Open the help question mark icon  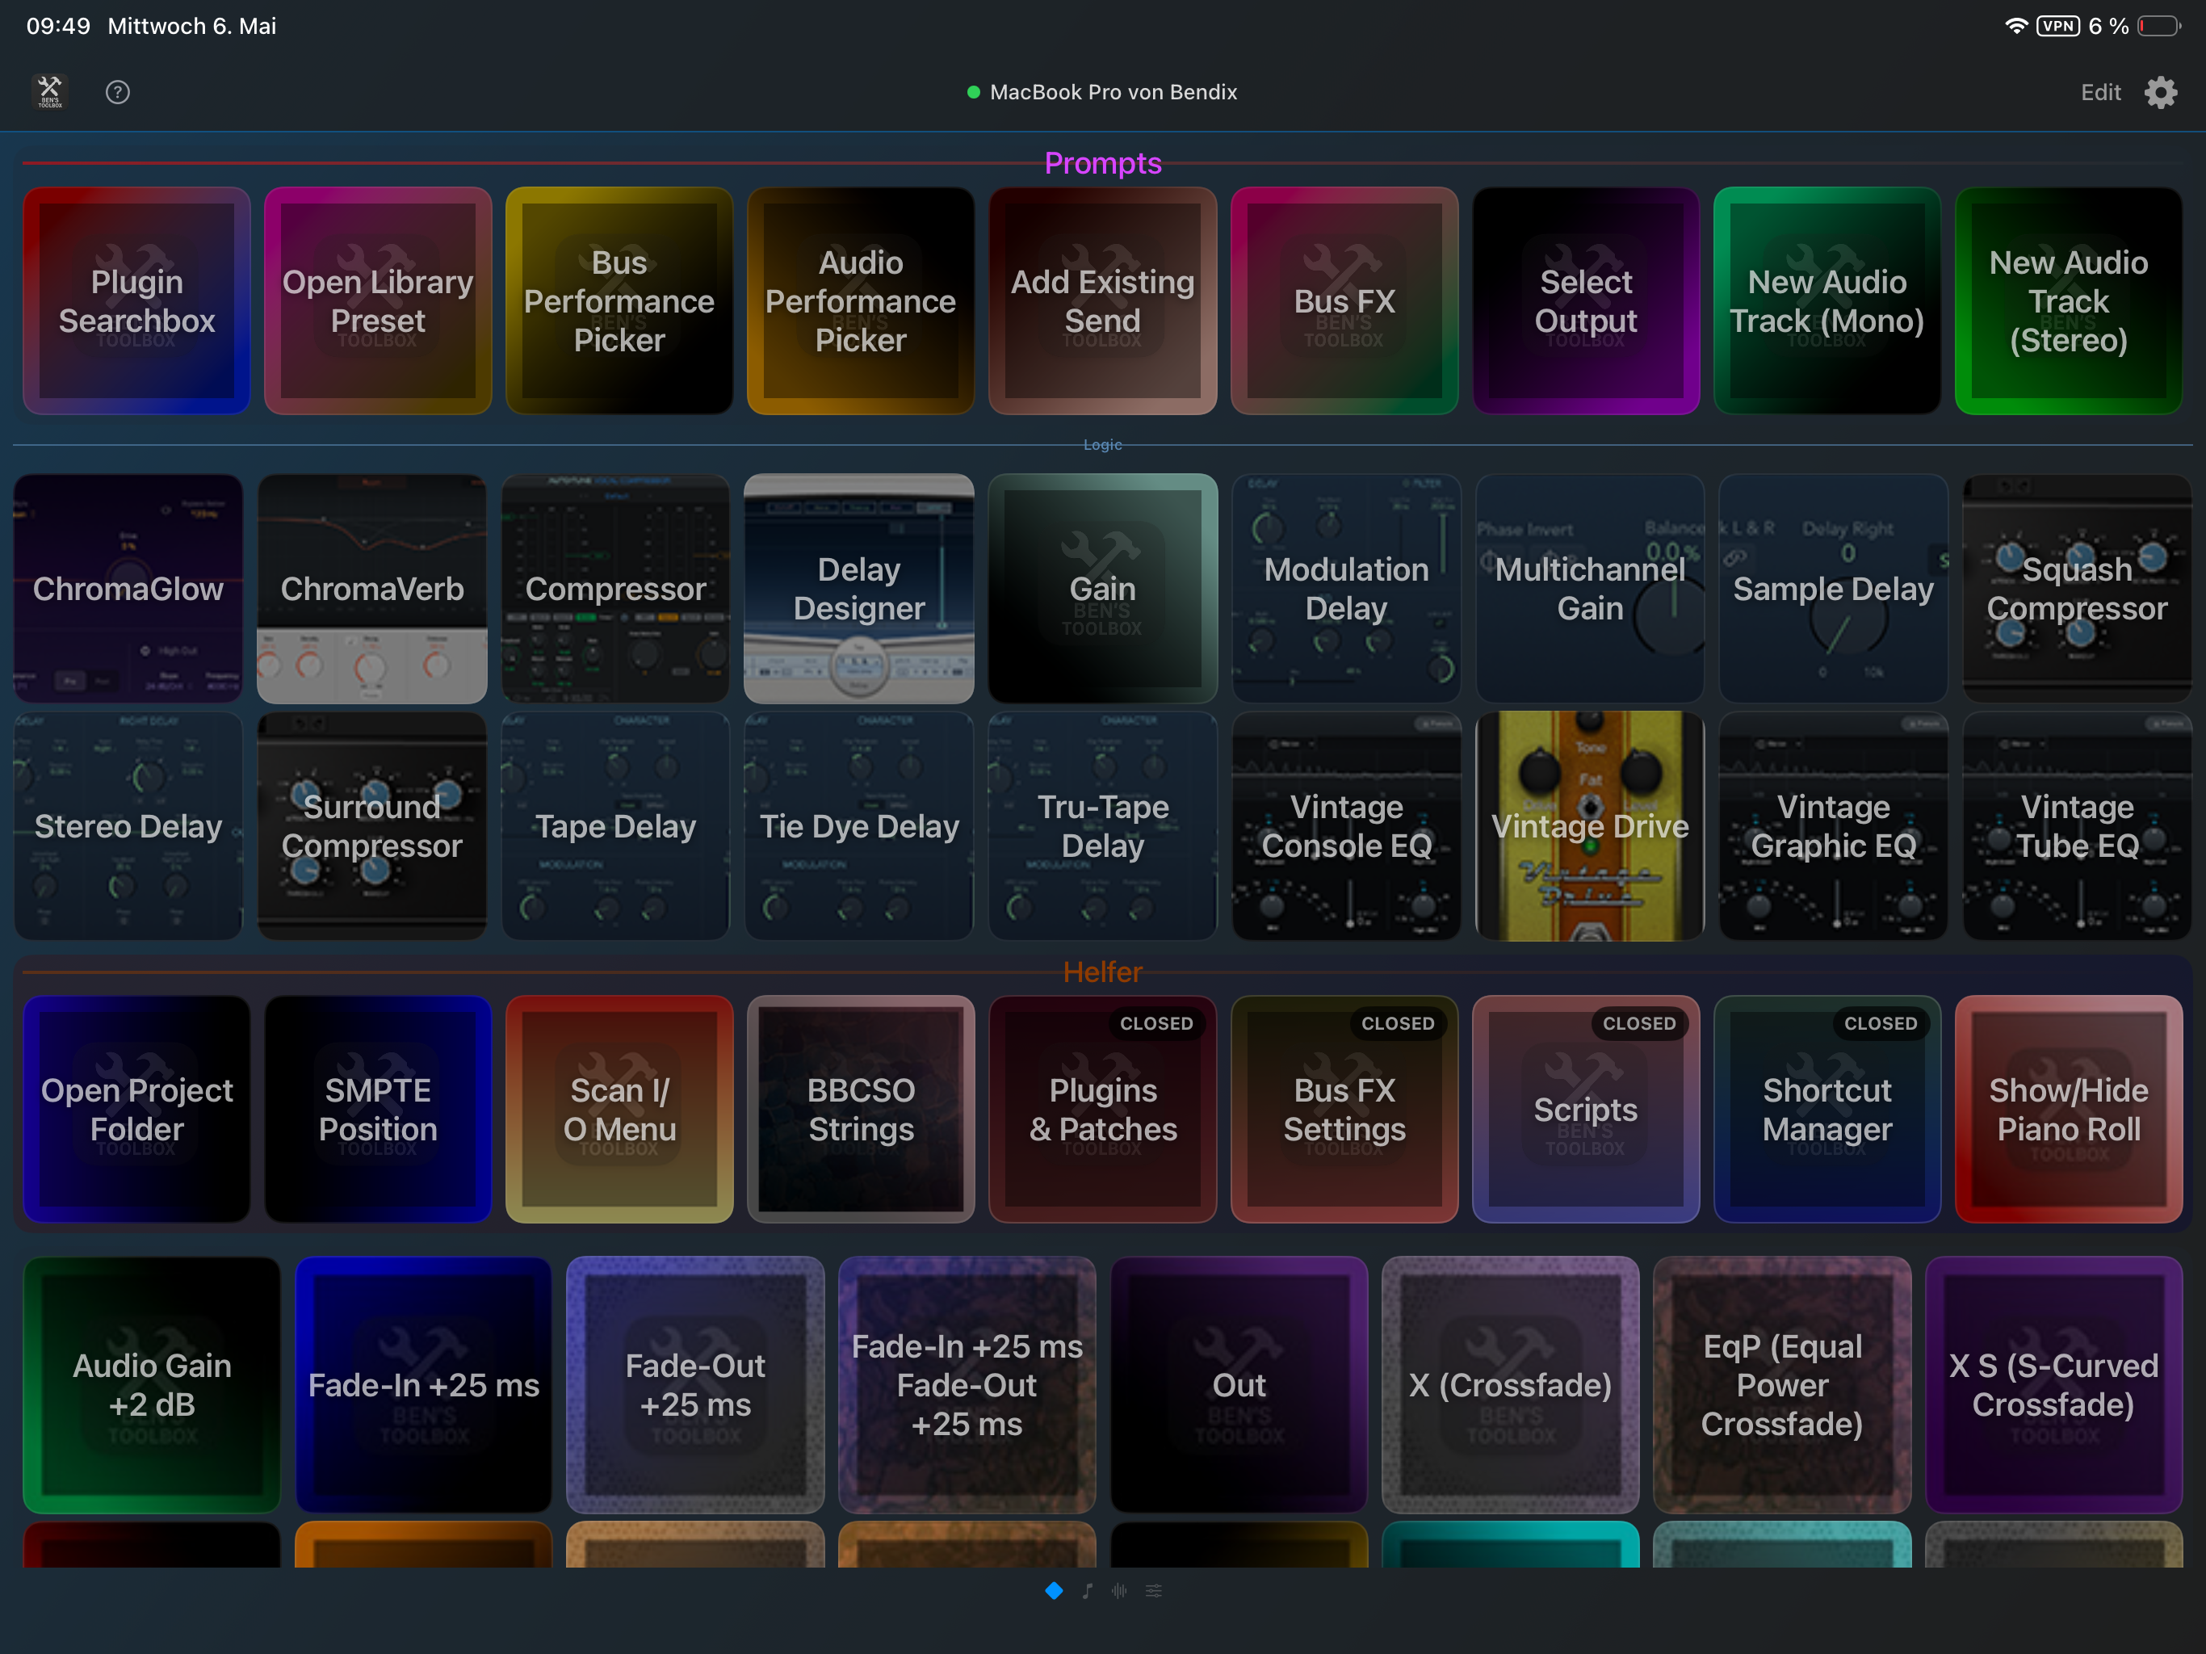pyautogui.click(x=118, y=92)
